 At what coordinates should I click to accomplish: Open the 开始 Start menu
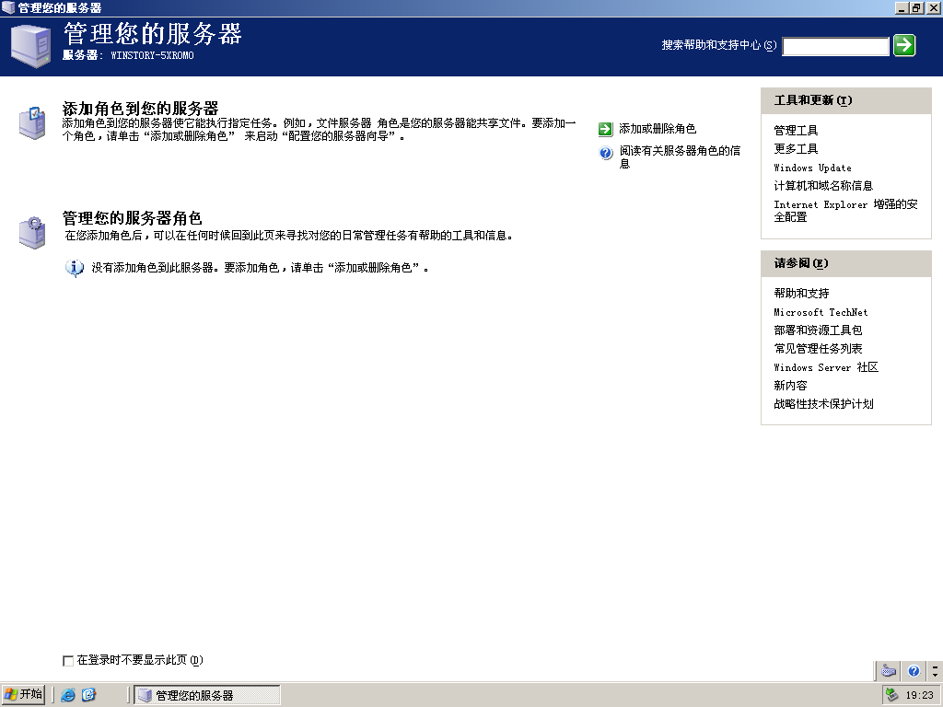pyautogui.click(x=23, y=694)
